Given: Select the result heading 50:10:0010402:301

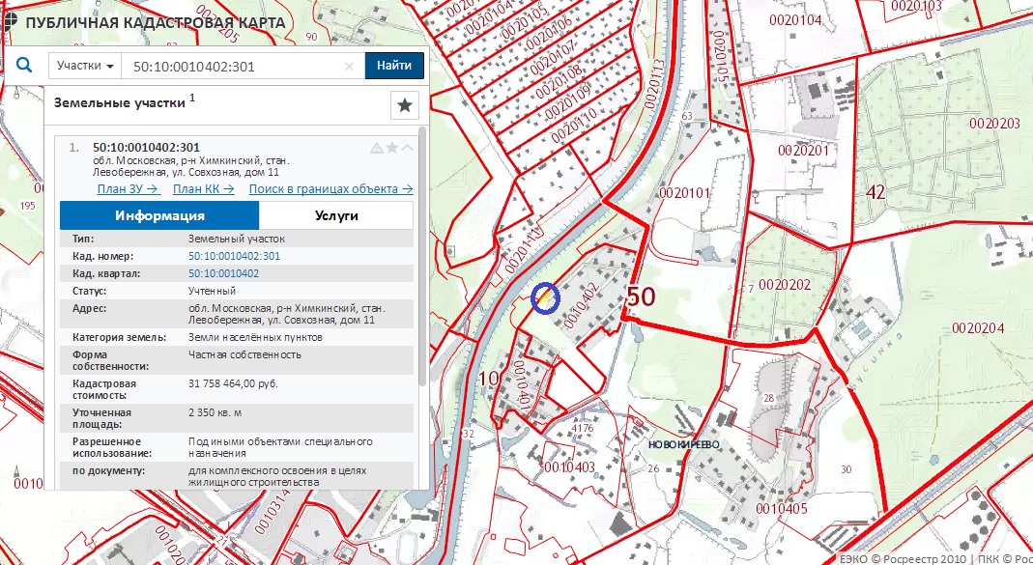Looking at the screenshot, I should [x=146, y=147].
